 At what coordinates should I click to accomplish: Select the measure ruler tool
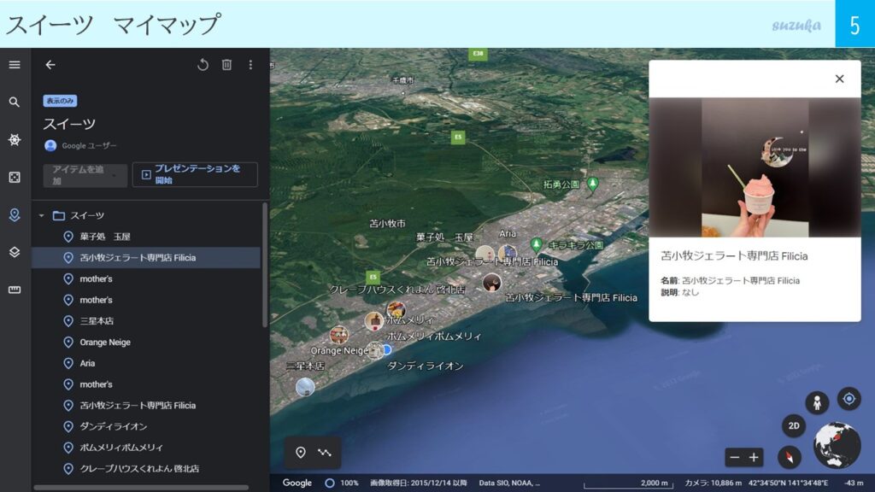15,290
